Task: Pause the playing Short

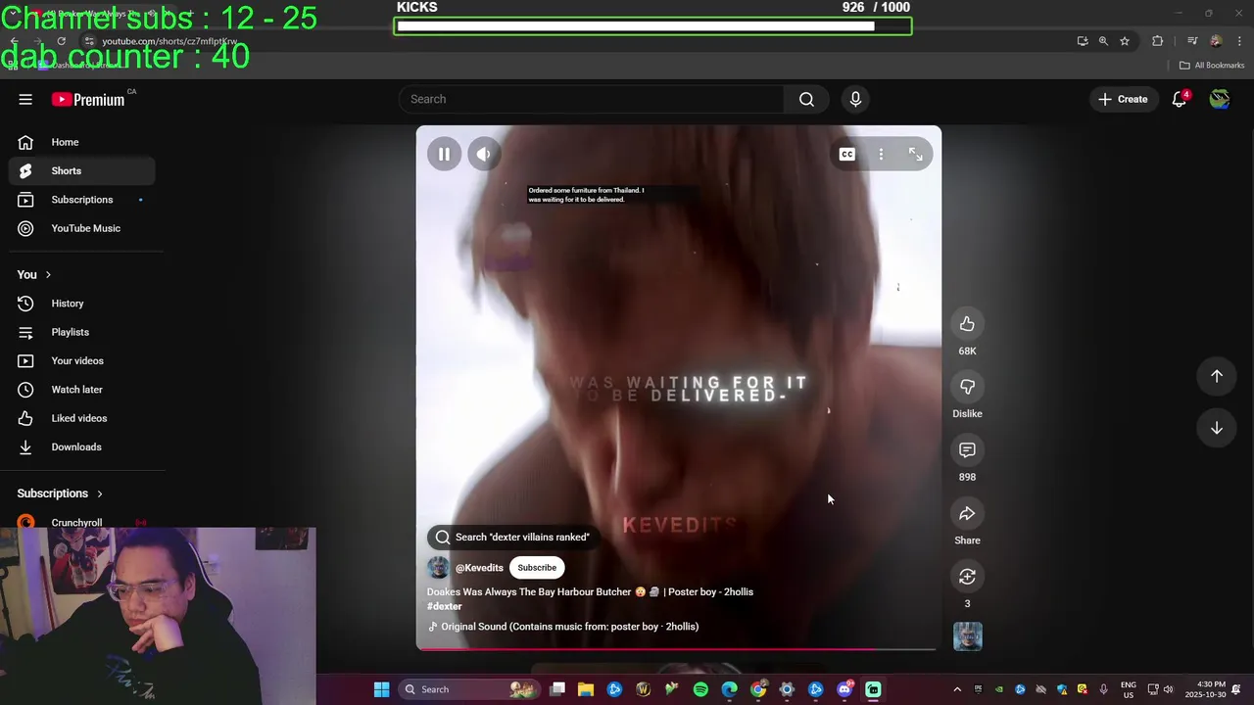Action: (444, 154)
